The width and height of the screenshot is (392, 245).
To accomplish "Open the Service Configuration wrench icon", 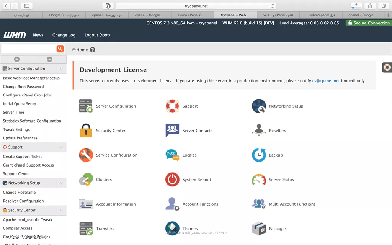I will click(x=86, y=155).
